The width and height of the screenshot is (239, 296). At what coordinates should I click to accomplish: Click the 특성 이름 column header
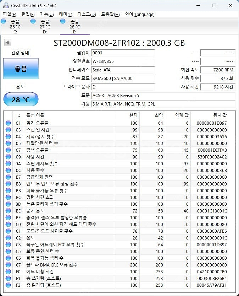click(69, 115)
